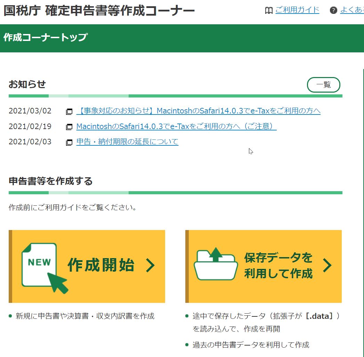Click the book icon beside ご利用ガイド

pos(269,10)
